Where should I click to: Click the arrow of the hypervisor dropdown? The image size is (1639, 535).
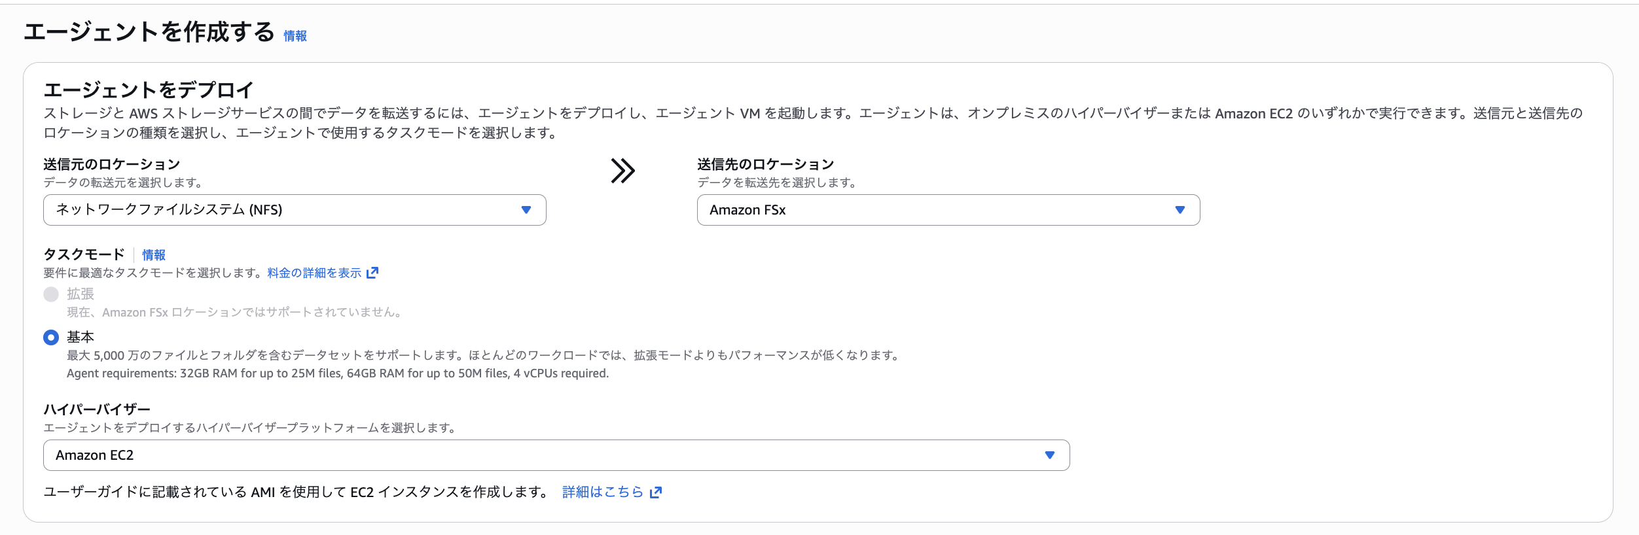[x=1049, y=455]
